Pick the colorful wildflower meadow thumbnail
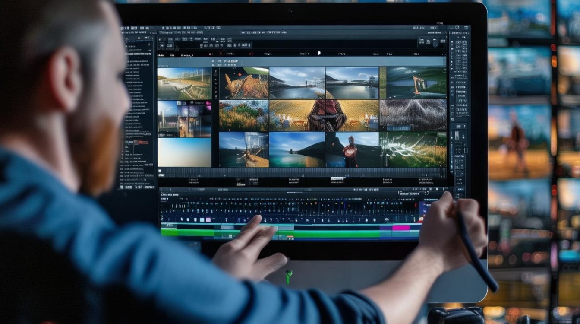The height and width of the screenshot is (324, 580). (x=244, y=115)
